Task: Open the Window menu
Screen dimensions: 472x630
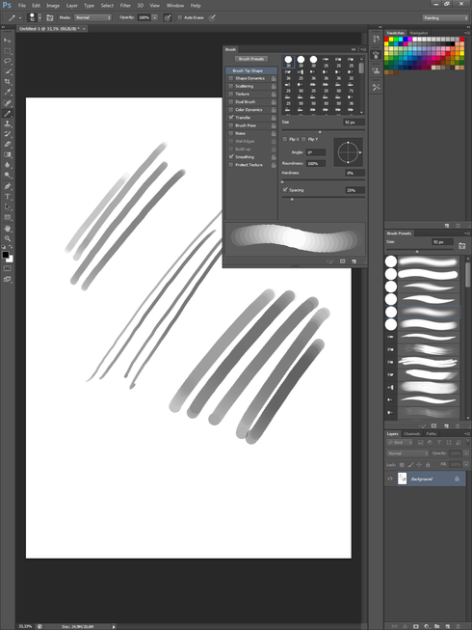Action: pos(175,6)
